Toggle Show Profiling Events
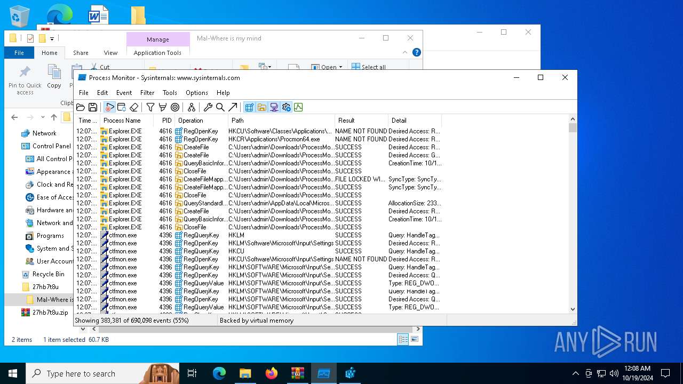Image resolution: width=683 pixels, height=384 pixels. (298, 107)
